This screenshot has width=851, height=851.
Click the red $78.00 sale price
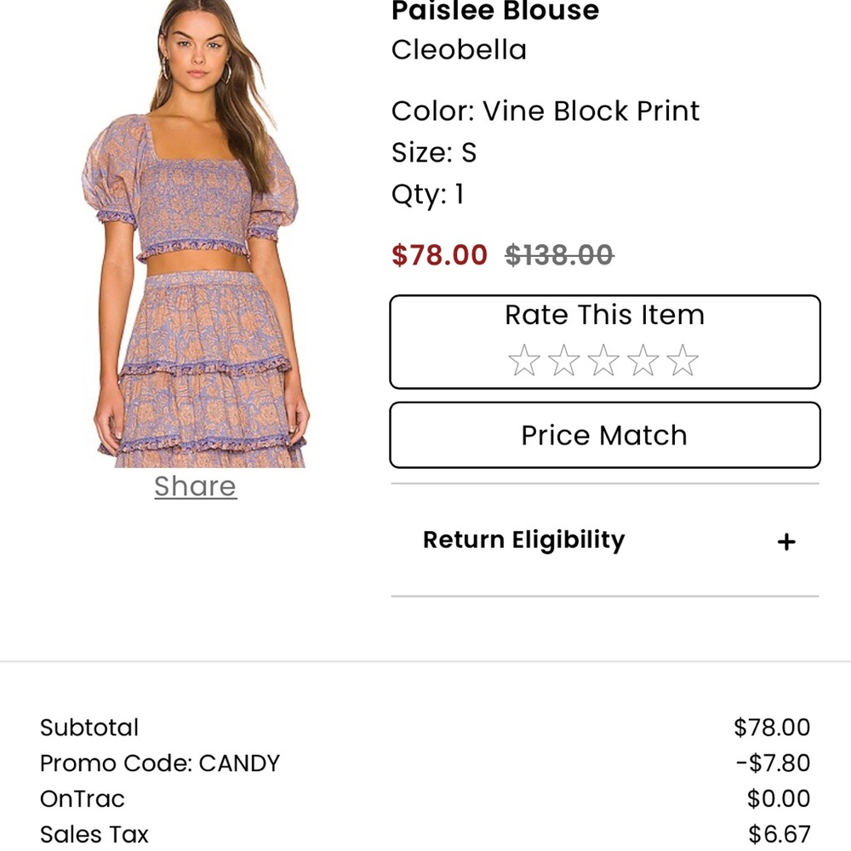tap(439, 254)
